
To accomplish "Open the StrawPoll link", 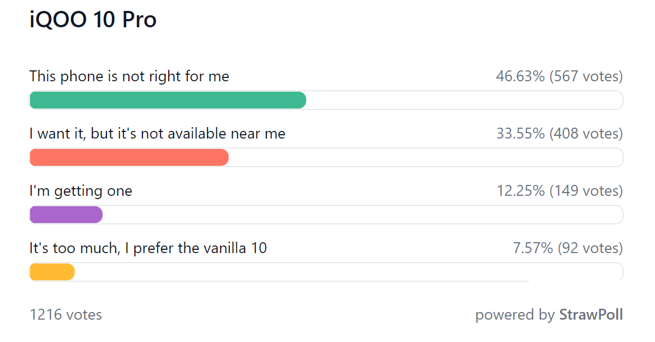I will click(591, 315).
